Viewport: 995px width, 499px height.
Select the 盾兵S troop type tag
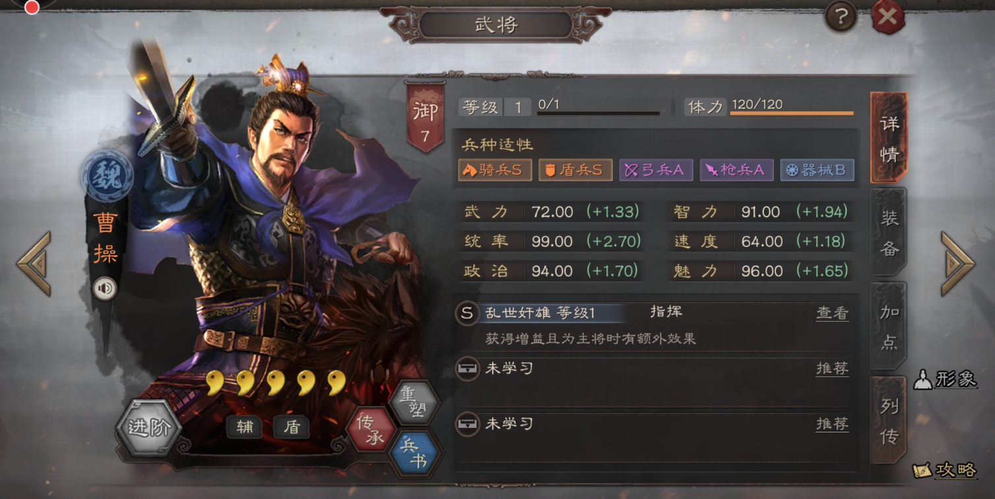[575, 170]
